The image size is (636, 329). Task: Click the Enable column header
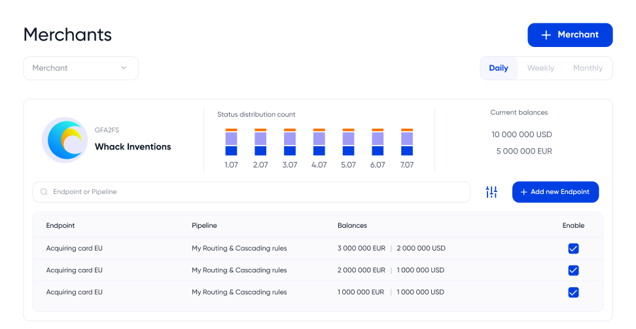pos(573,225)
